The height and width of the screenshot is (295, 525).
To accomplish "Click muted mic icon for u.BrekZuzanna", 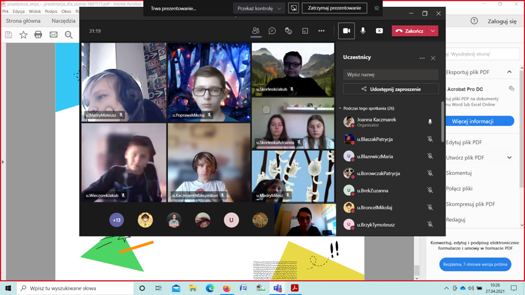I will (430, 190).
